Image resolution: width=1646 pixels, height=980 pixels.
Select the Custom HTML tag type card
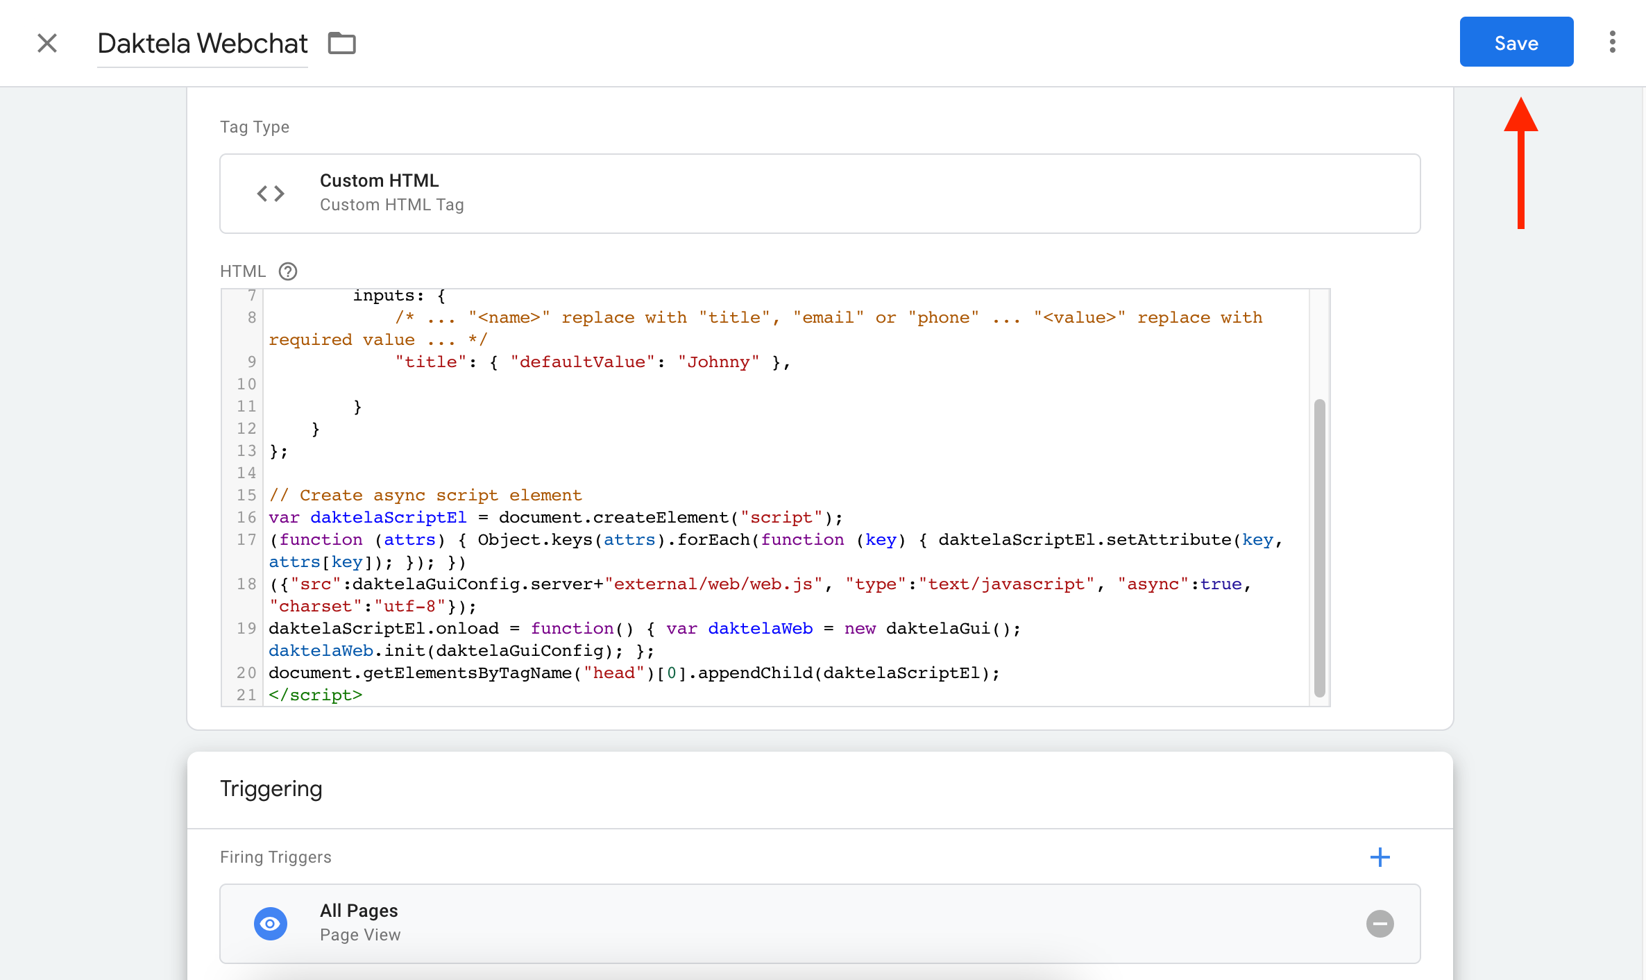coord(819,194)
